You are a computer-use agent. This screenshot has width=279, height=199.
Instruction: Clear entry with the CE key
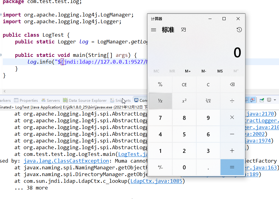click(x=184, y=84)
